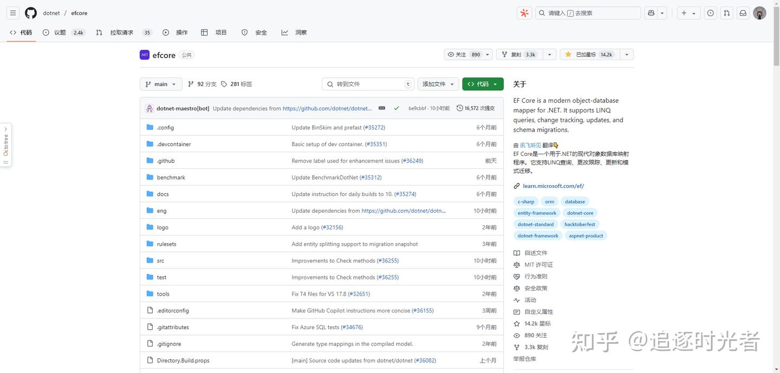Open the main branch selector
This screenshot has height=373, width=780.
[161, 84]
